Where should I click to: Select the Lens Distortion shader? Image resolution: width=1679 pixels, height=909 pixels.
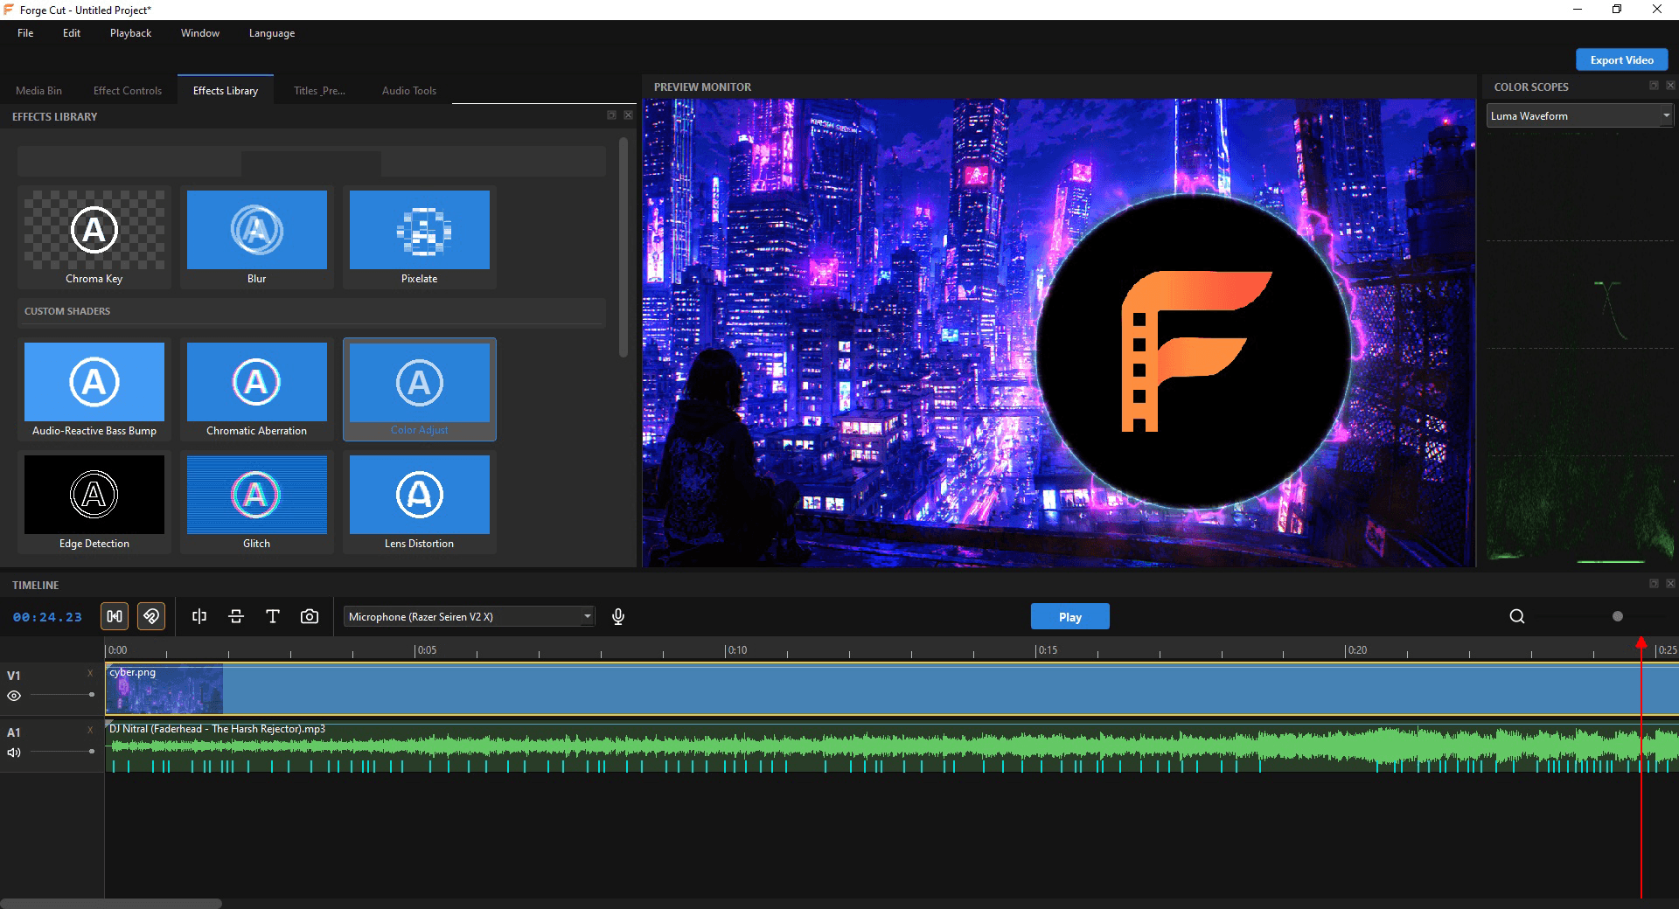point(420,503)
